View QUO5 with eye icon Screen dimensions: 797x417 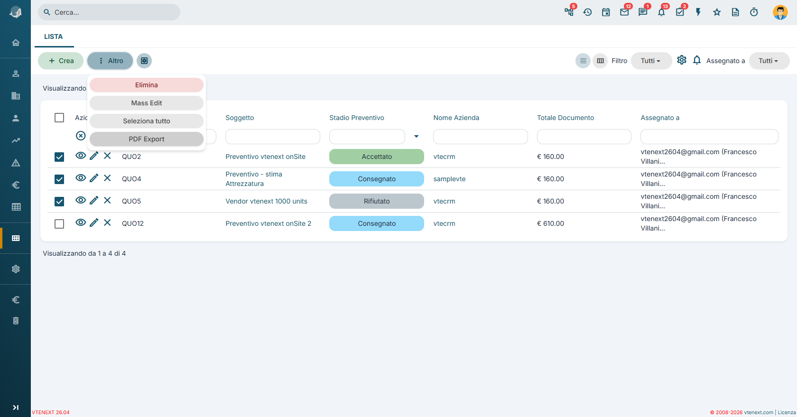coord(81,200)
